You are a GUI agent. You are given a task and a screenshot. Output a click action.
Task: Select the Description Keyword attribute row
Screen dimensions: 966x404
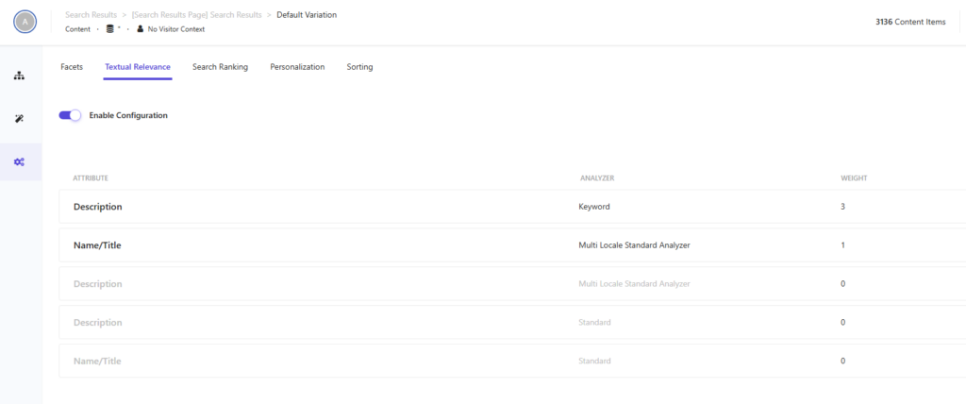pyautogui.click(x=98, y=206)
